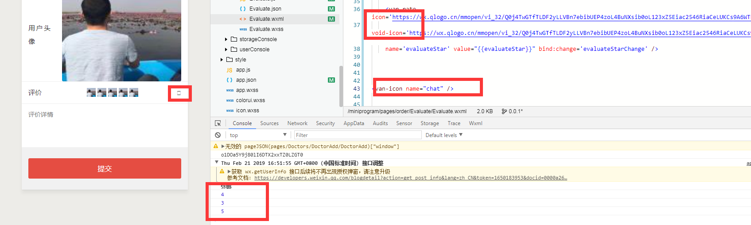Image resolution: width=751 pixels, height=225 pixels.
Task: Click the user avatar photo
Action: click(121, 41)
